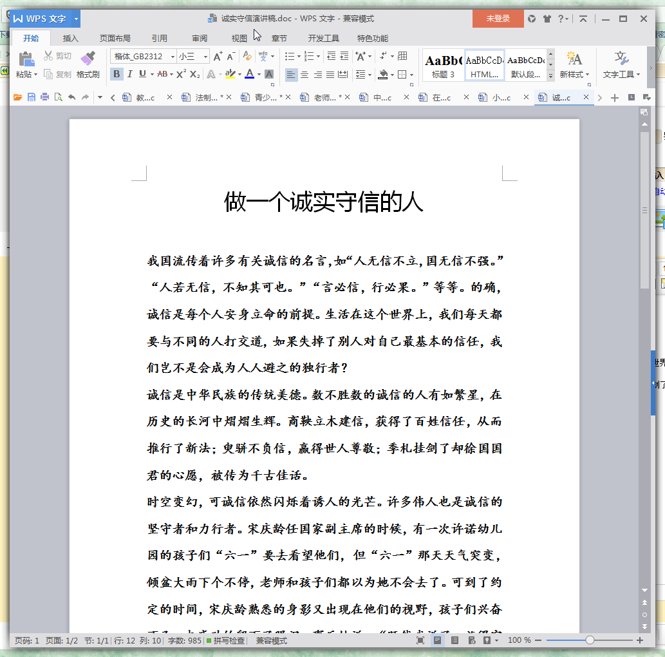Toggle strikethrough AB formatting
The image size is (665, 657).
coord(162,74)
